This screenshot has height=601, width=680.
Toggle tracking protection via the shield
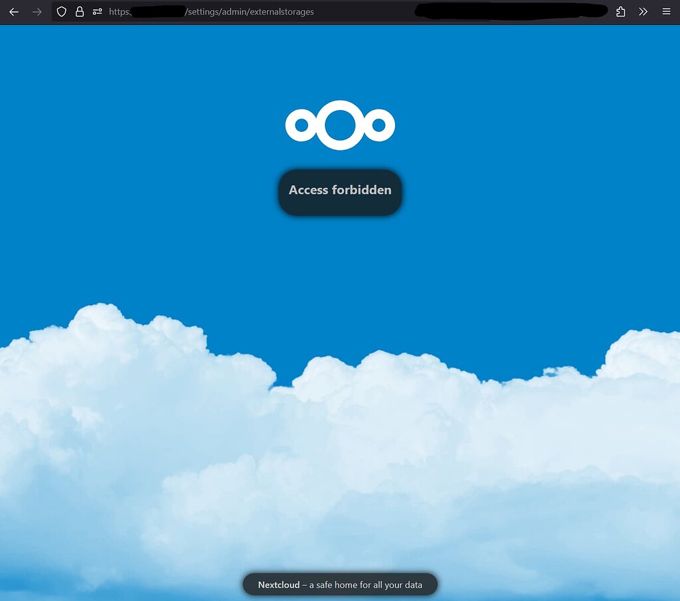(x=61, y=11)
